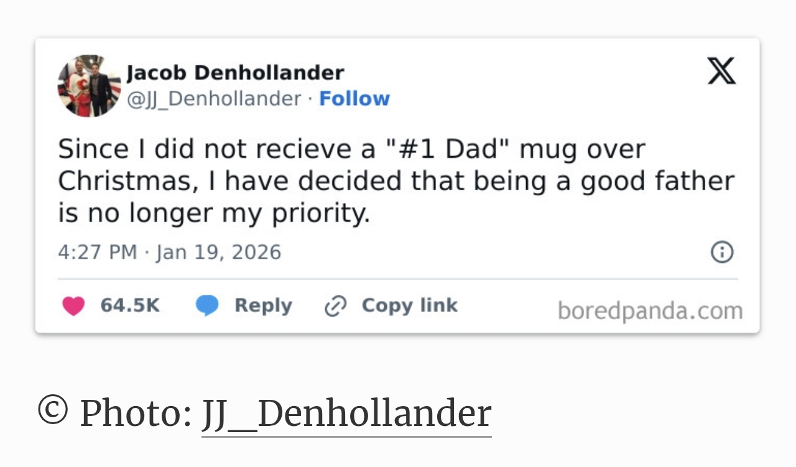Open the tweet info circle icon
Viewport: 796px width, 467px height.
point(722,252)
